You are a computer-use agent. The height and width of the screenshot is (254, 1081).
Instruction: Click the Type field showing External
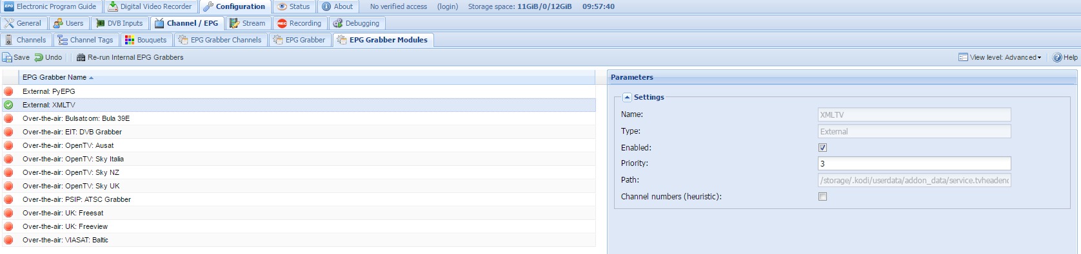click(x=914, y=131)
